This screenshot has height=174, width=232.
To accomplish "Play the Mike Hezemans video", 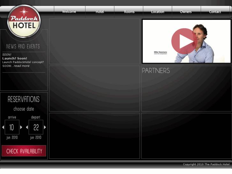I will click(184, 41).
